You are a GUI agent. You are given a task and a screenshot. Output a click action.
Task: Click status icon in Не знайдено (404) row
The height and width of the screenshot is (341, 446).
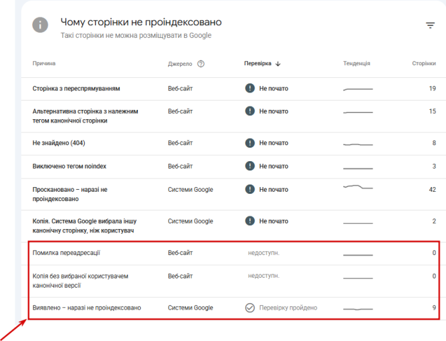click(250, 143)
